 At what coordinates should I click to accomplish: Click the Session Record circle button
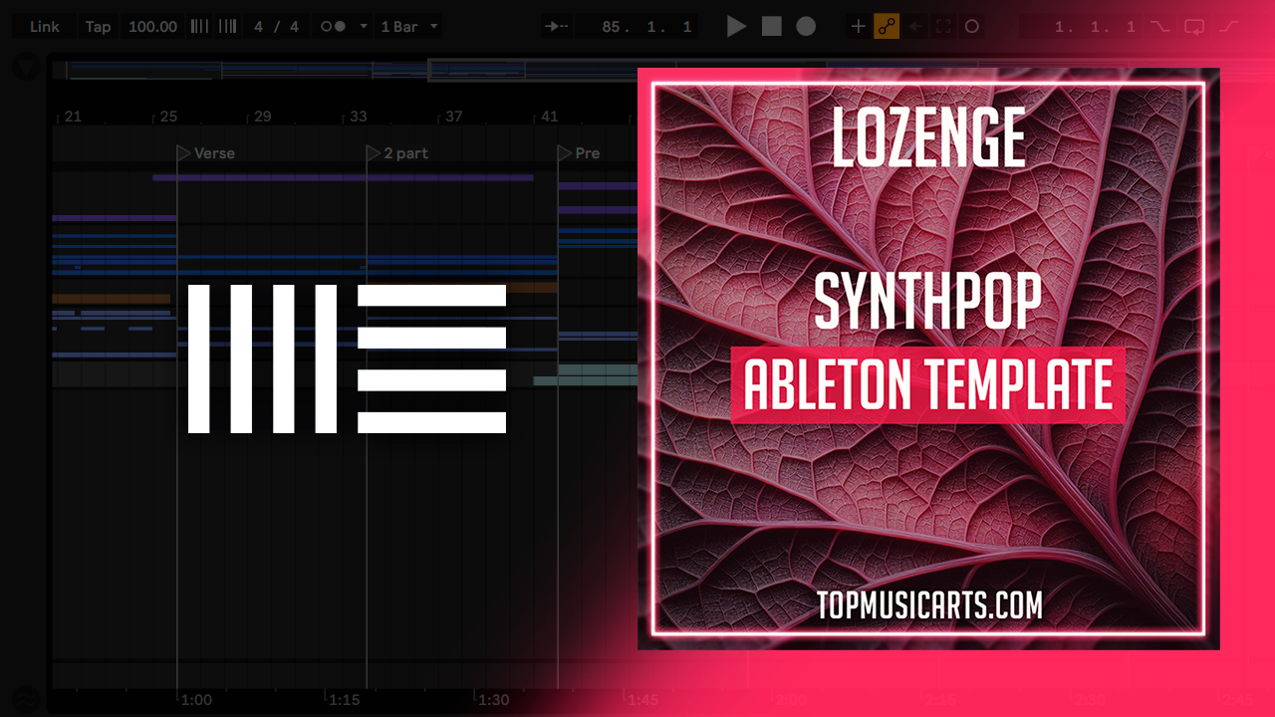click(x=972, y=27)
